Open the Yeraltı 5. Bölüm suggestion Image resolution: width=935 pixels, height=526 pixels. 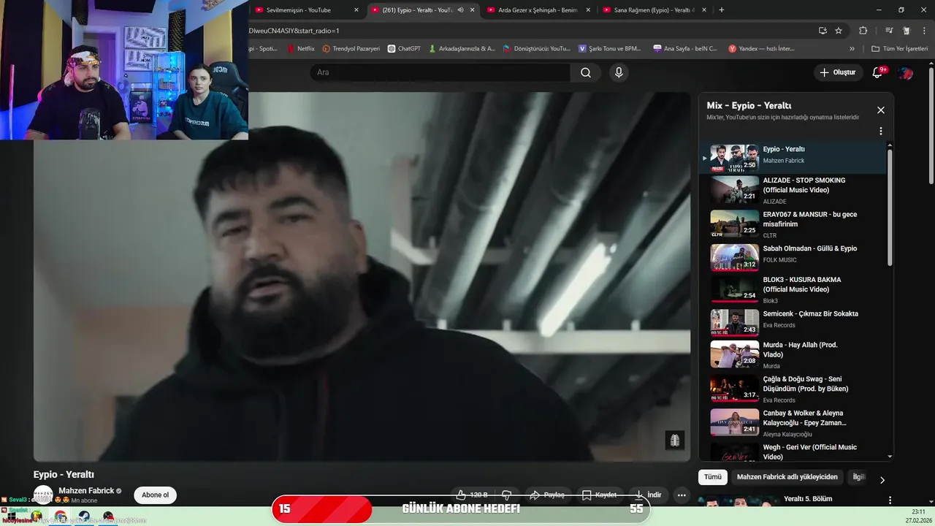[x=807, y=499]
